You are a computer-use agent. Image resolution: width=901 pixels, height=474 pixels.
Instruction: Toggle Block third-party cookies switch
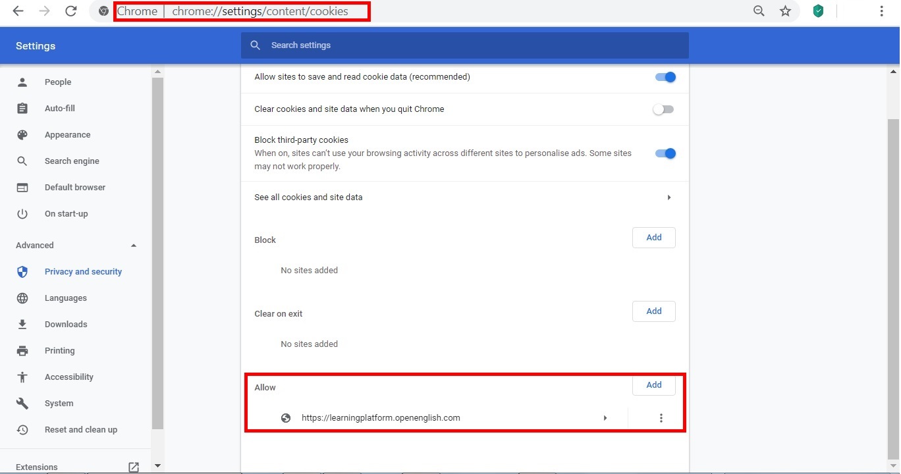[665, 153]
